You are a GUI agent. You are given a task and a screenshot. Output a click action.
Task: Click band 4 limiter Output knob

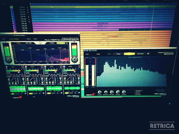79,82
